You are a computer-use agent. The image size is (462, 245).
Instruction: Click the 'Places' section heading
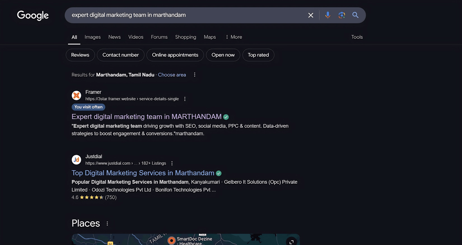[86, 223]
